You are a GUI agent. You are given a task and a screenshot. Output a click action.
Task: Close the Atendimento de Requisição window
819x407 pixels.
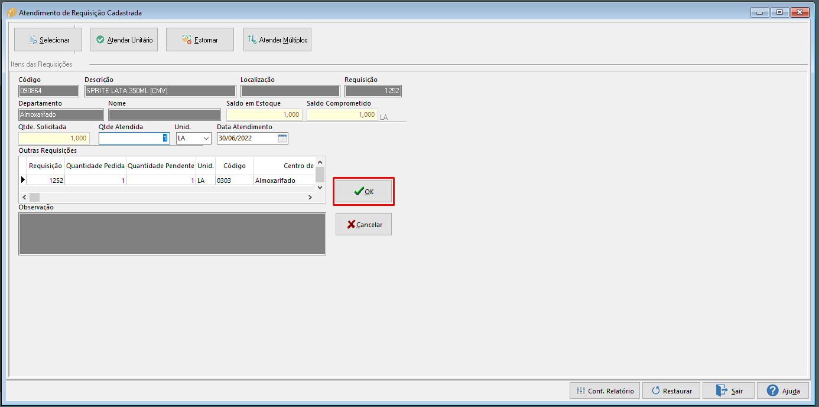tap(800, 12)
